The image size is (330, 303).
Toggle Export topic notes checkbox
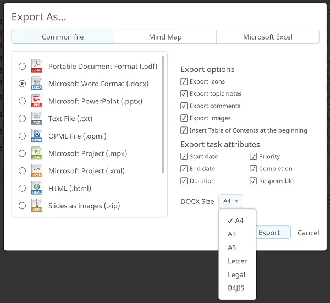(x=184, y=94)
